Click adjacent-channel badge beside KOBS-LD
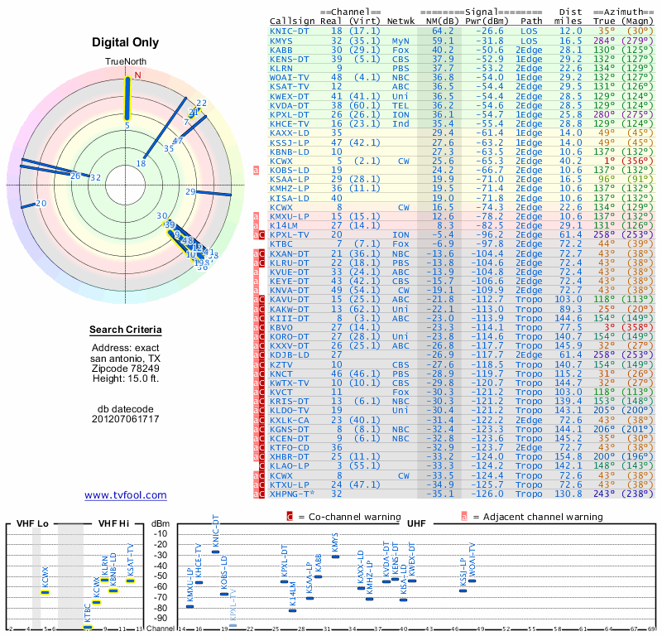The height and width of the screenshot is (636, 662). [256, 171]
